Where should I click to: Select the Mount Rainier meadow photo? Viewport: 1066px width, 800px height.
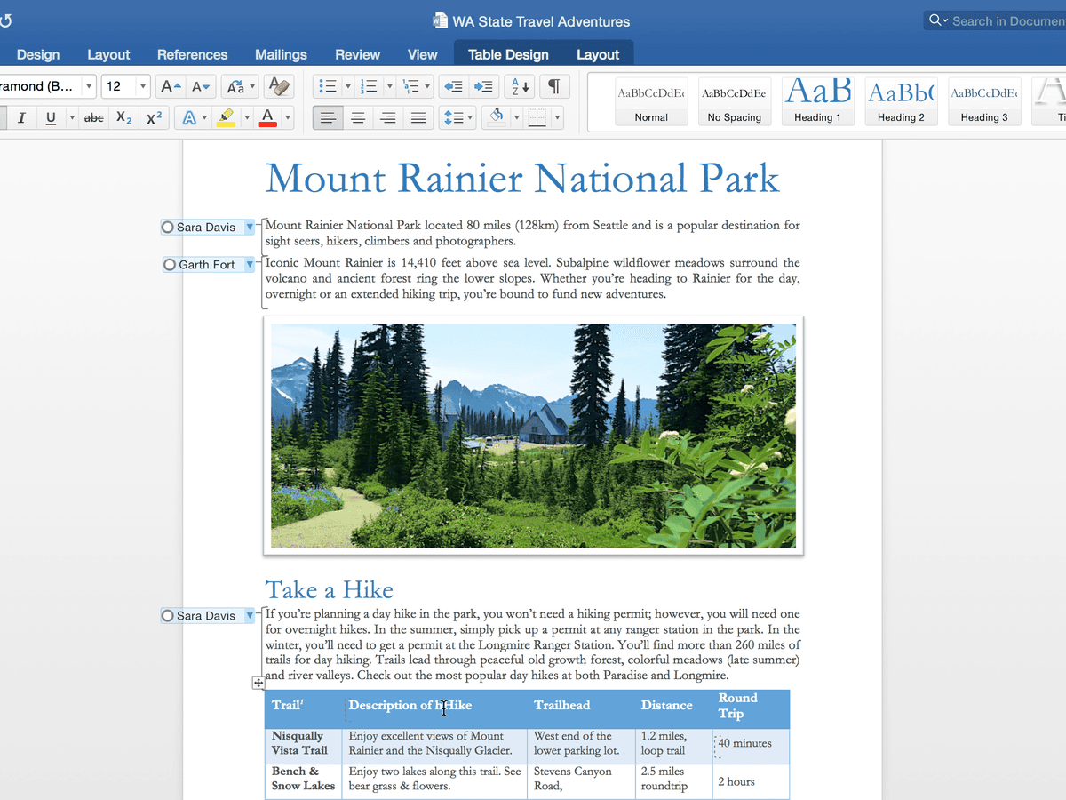coord(533,436)
